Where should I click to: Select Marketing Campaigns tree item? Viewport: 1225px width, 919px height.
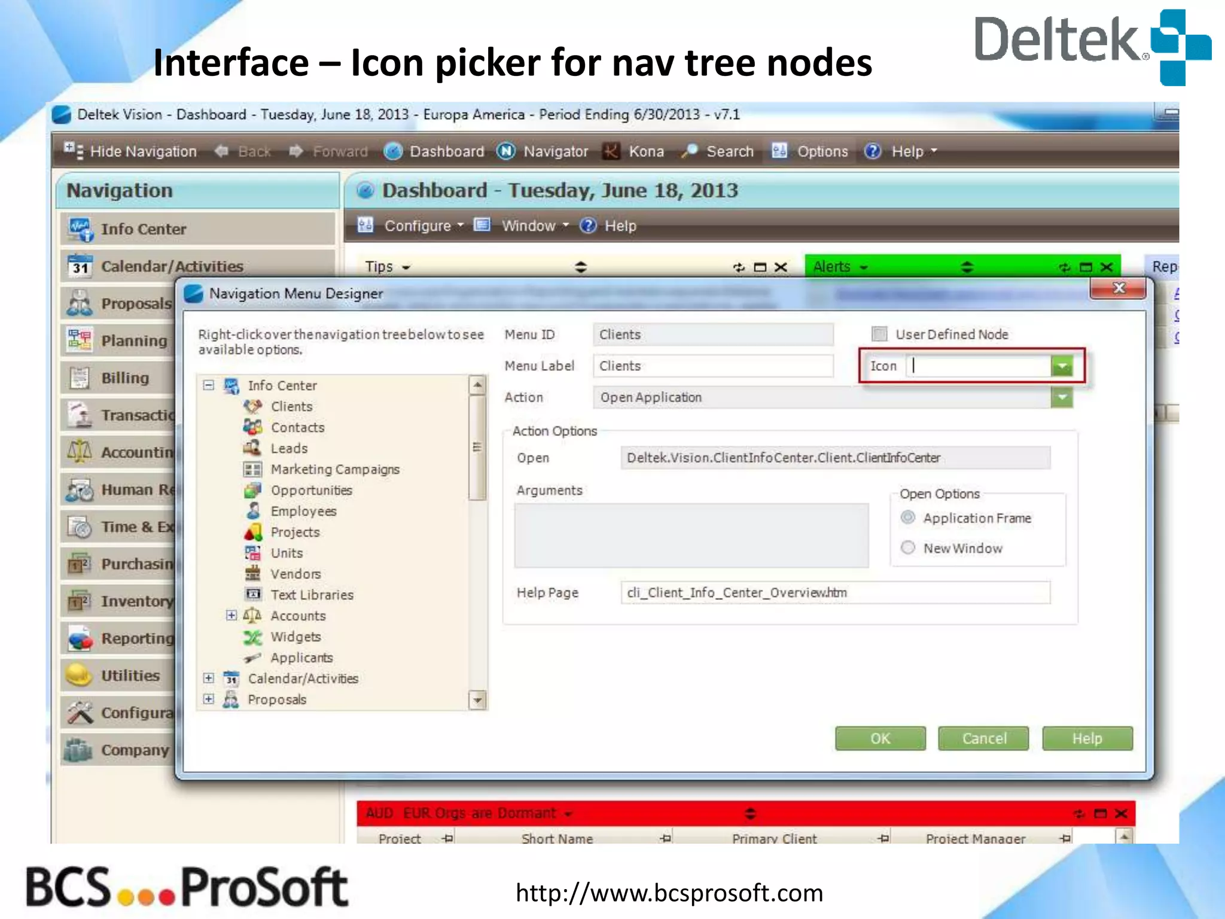pos(335,469)
